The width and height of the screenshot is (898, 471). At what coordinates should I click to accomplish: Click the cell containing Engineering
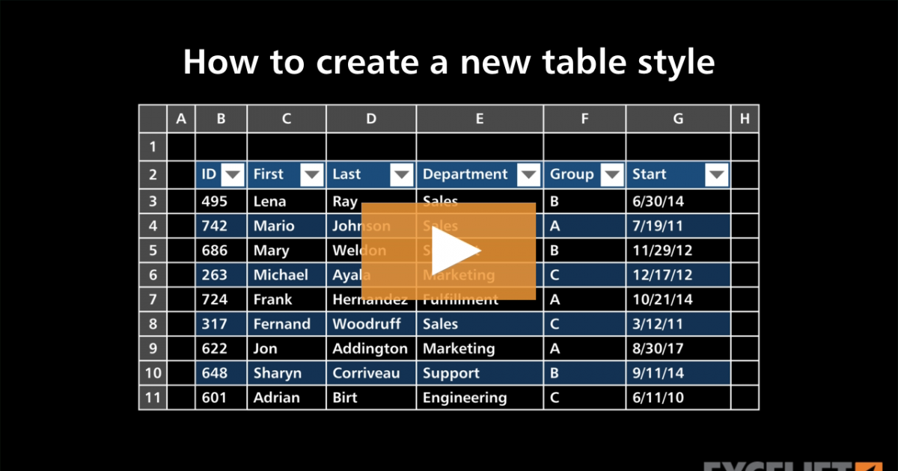465,398
